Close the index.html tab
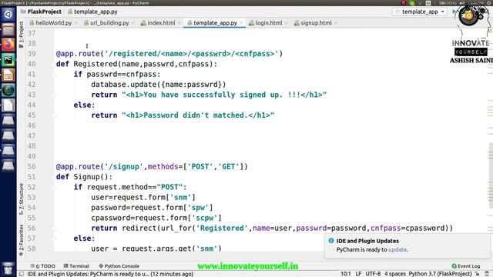 (x=179, y=23)
